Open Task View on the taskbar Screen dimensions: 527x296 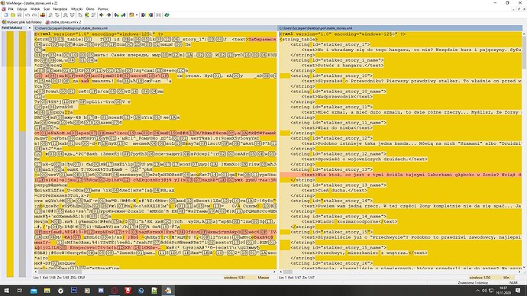click(x=20, y=291)
